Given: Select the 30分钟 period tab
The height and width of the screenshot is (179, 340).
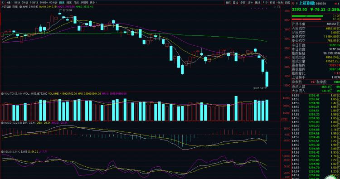Looking at the screenshot, I should pos(44,3).
